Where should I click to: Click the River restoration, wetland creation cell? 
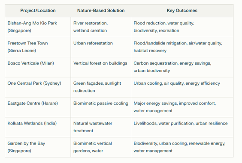[x=101, y=27]
